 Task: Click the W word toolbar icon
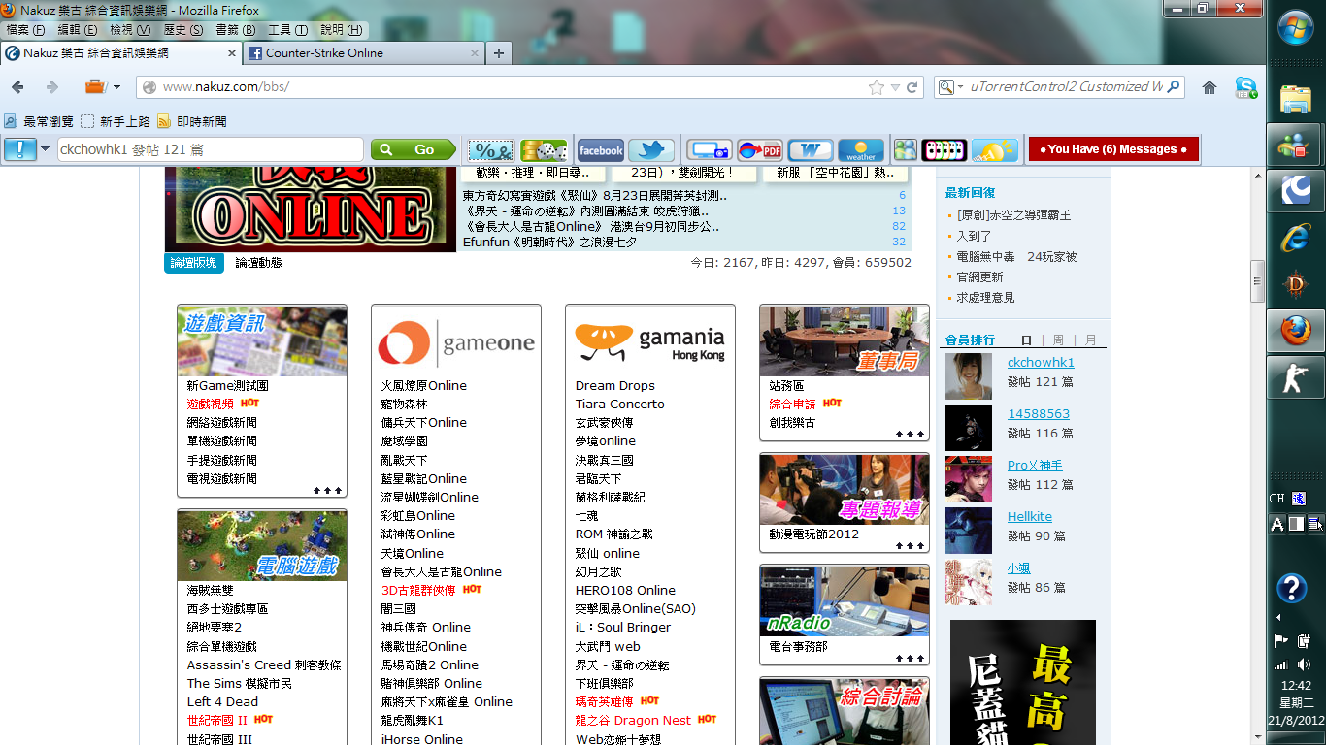pos(811,150)
